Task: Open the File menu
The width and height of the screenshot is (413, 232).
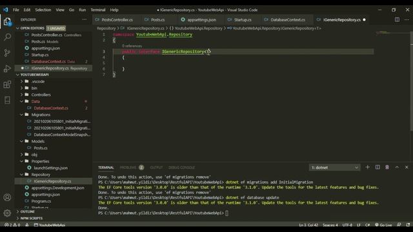Action: click(15, 10)
